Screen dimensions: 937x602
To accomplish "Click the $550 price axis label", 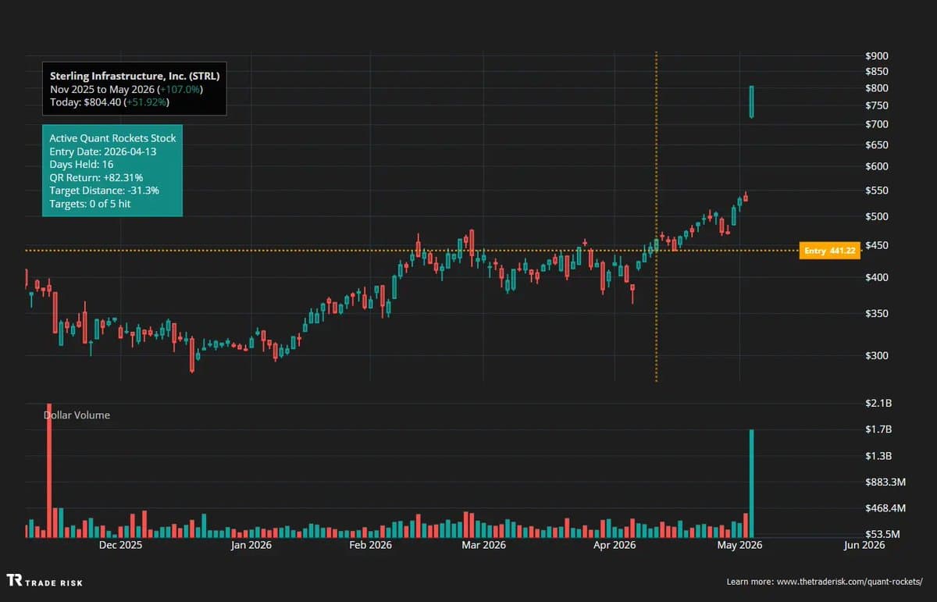I will (877, 191).
